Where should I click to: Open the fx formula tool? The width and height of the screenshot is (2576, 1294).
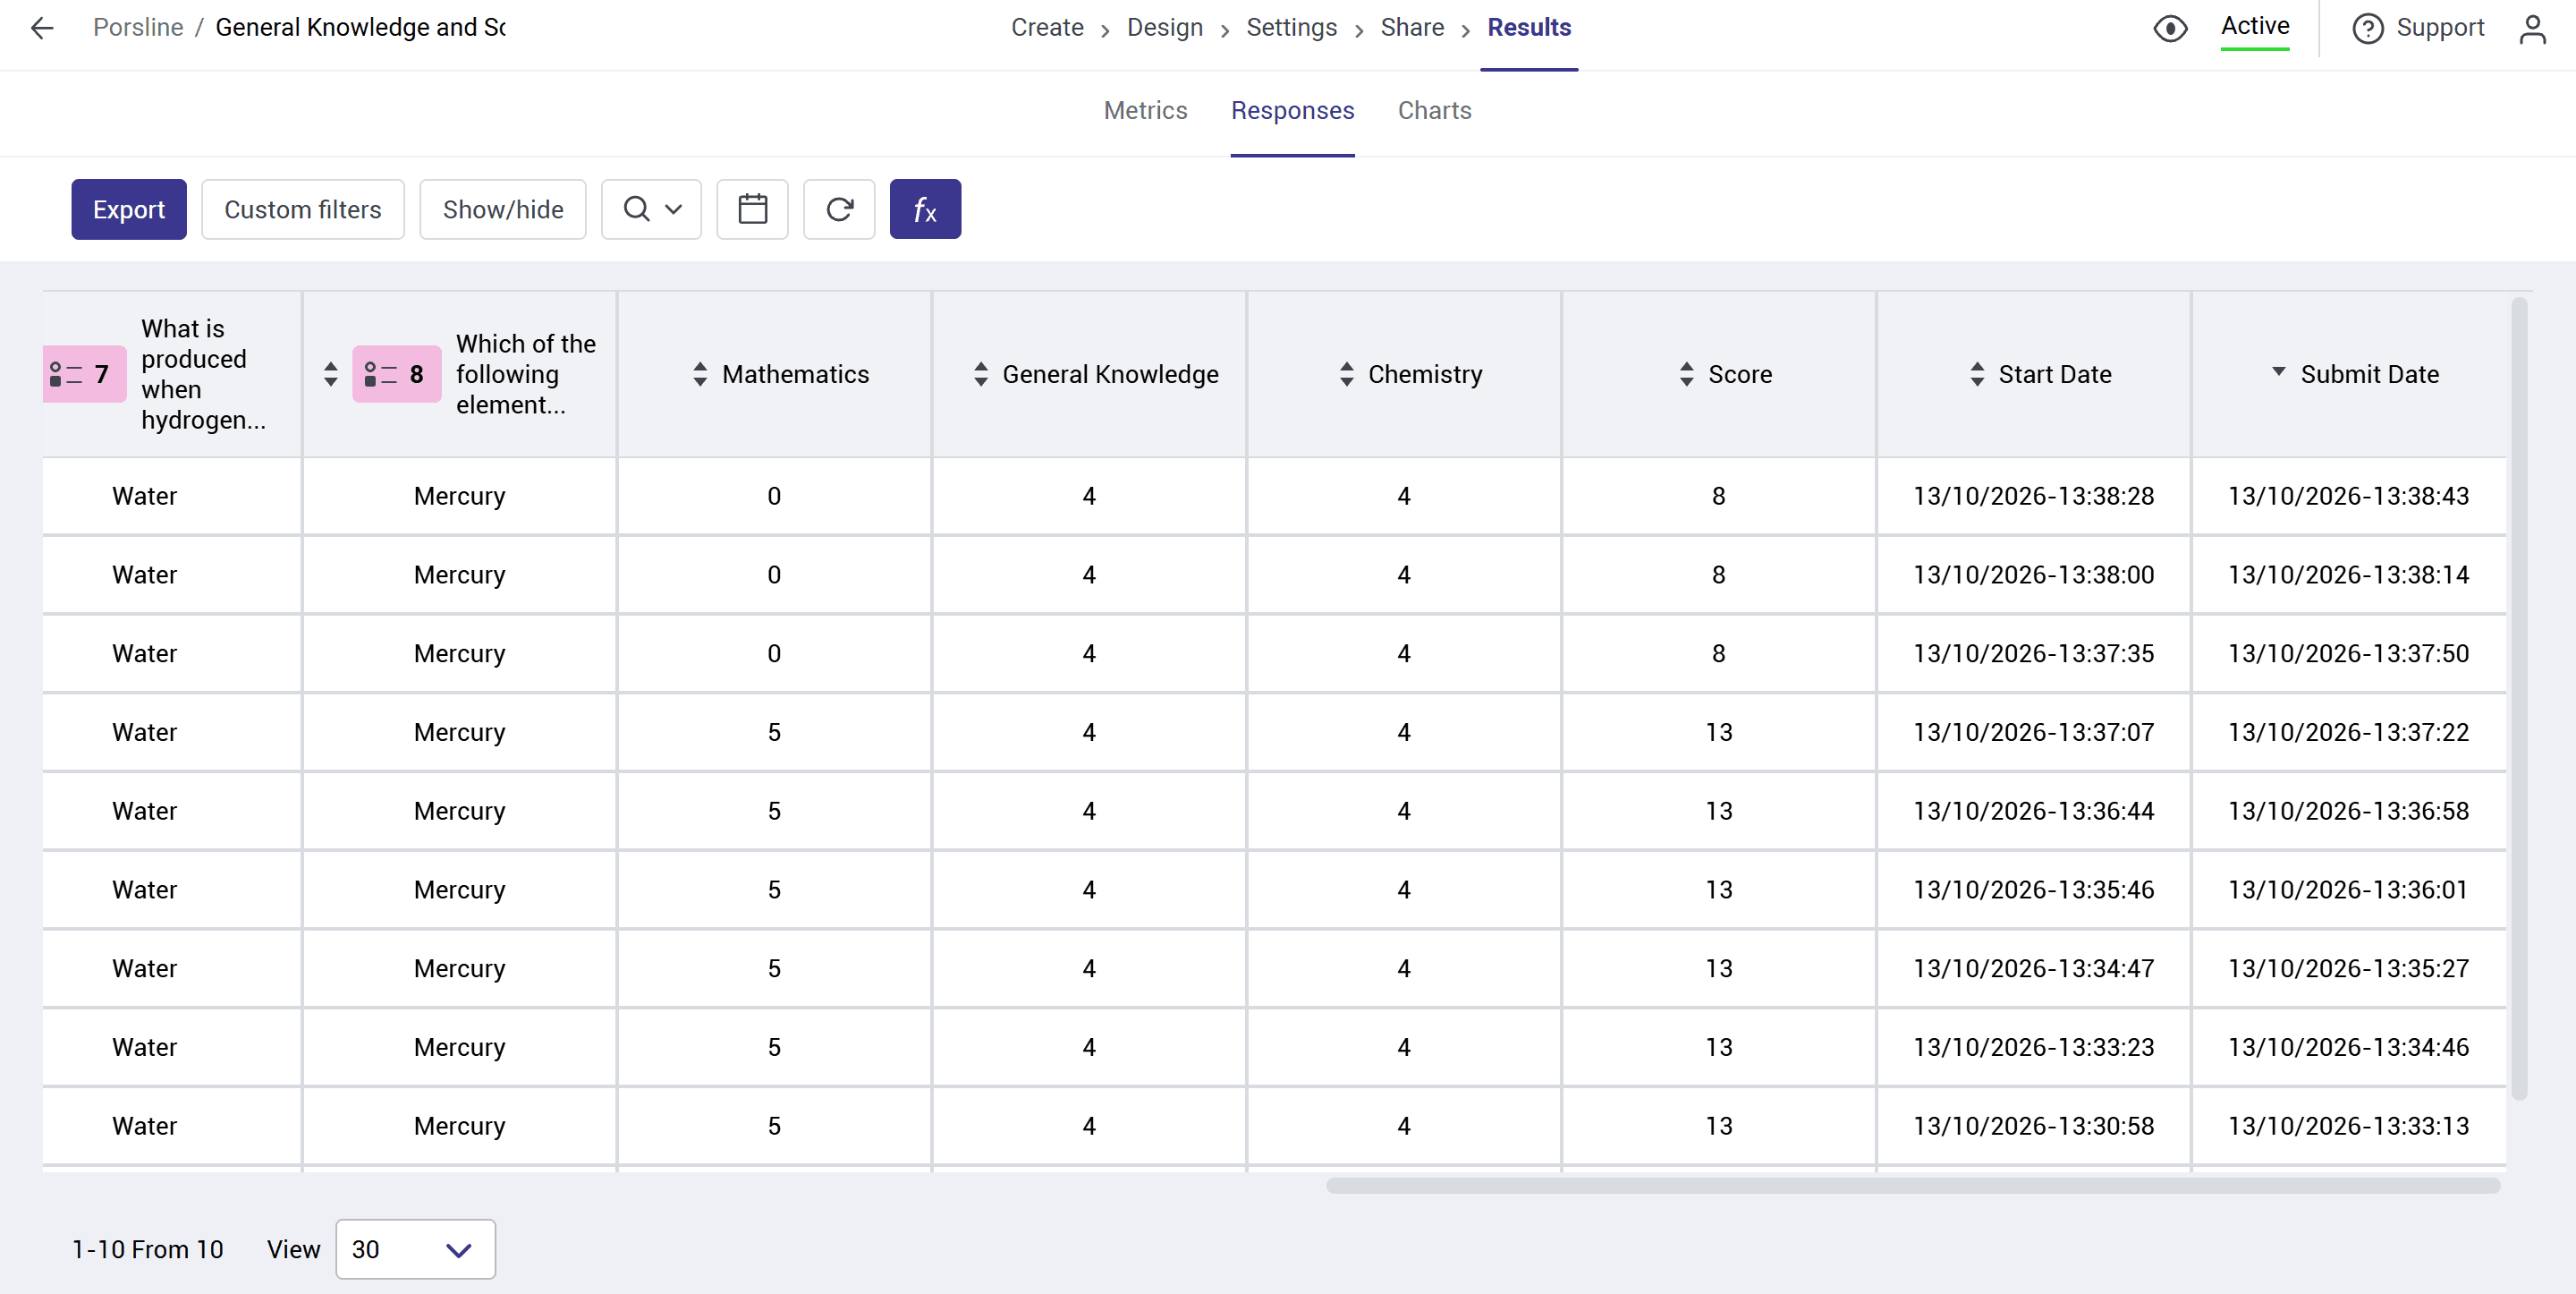[925, 209]
